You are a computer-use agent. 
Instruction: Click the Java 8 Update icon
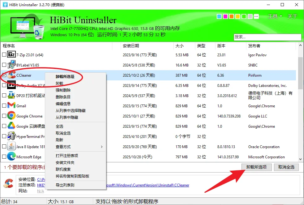pyautogui.click(x=11, y=146)
